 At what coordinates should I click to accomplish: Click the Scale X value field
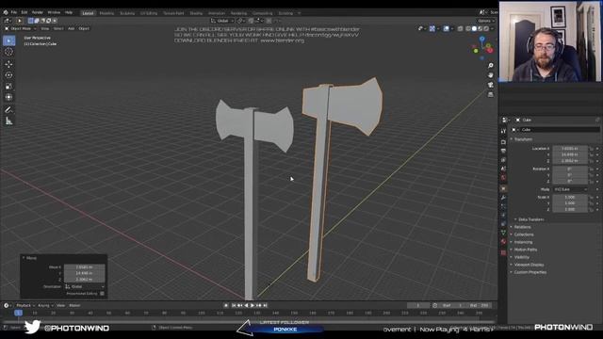[x=570, y=197]
